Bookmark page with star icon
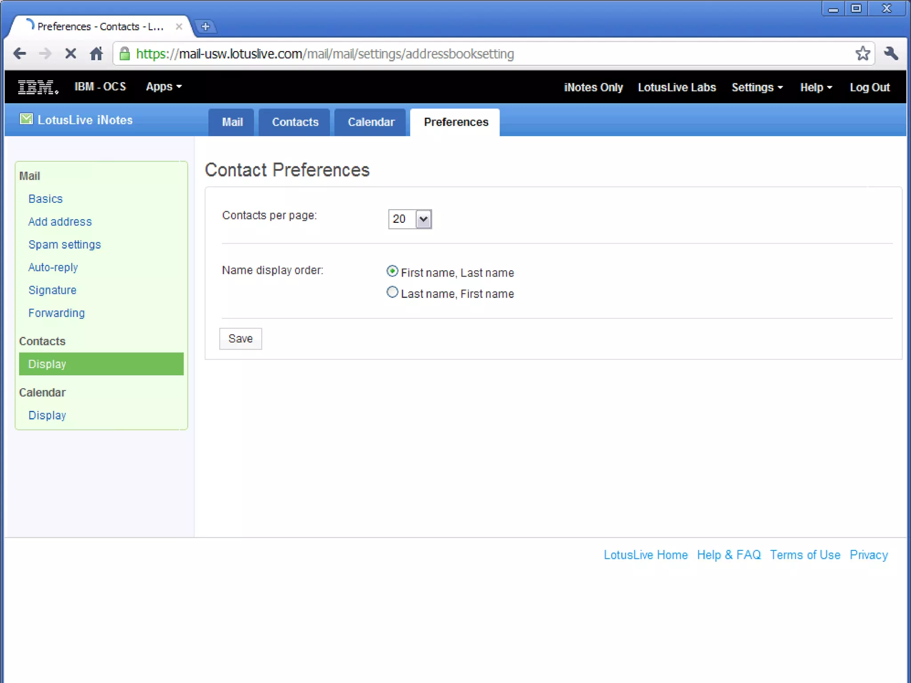 (862, 54)
